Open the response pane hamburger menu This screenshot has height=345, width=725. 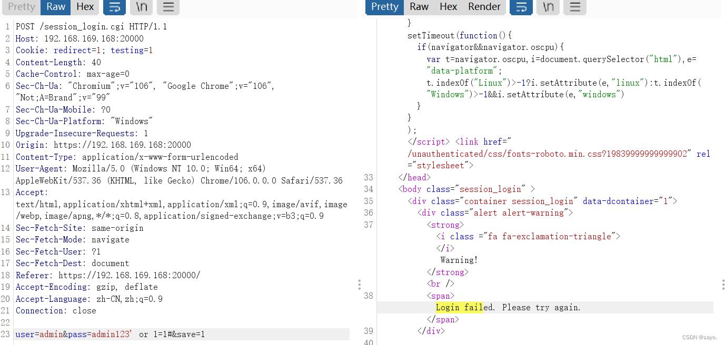[575, 7]
